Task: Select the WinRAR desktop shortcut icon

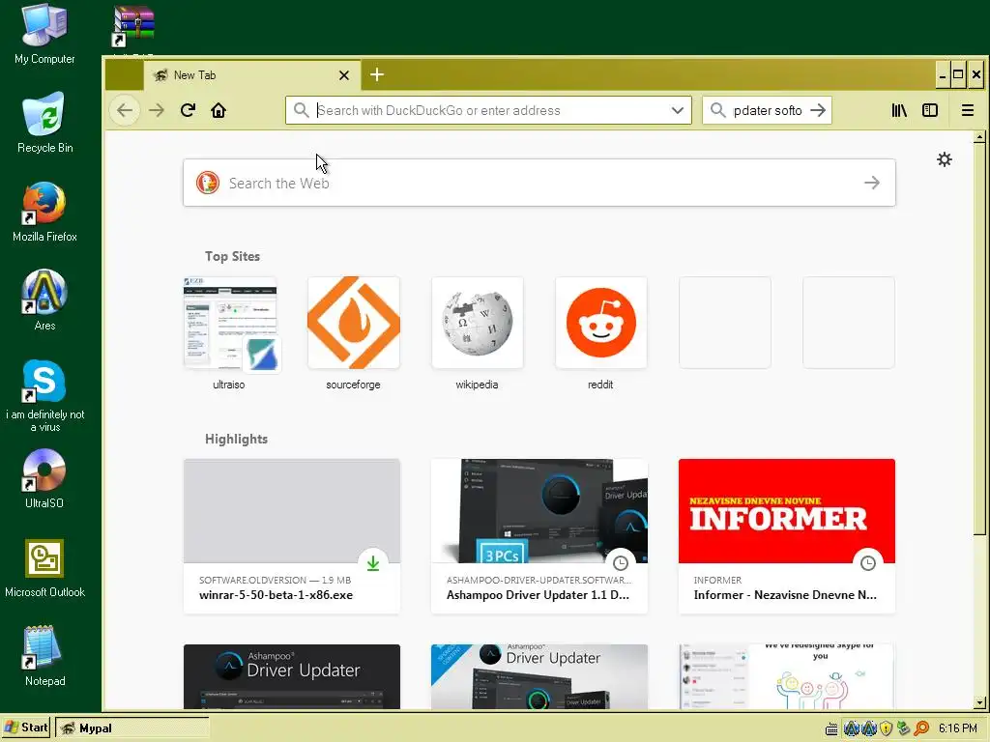Action: coord(133,28)
